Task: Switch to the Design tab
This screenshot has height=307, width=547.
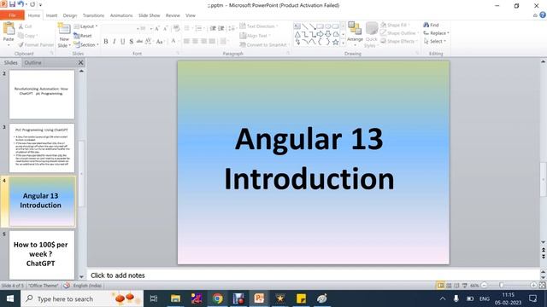Action: click(70, 15)
